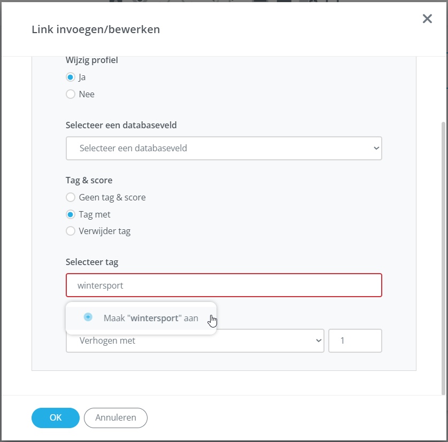Choose the Maak "wintersport" aan suggestion
Image resolution: width=448 pixels, height=442 pixels.
(151, 318)
